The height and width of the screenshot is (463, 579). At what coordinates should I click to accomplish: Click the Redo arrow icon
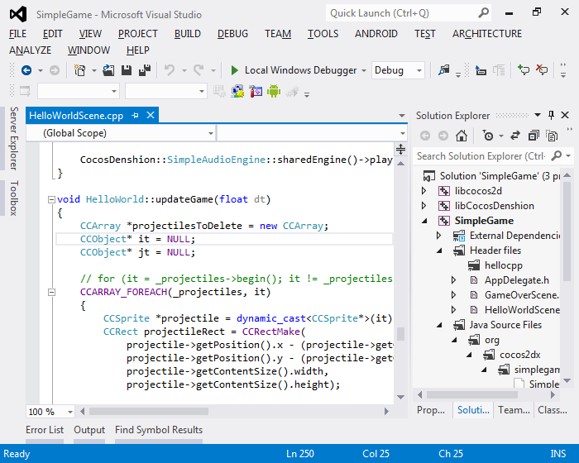(x=199, y=70)
